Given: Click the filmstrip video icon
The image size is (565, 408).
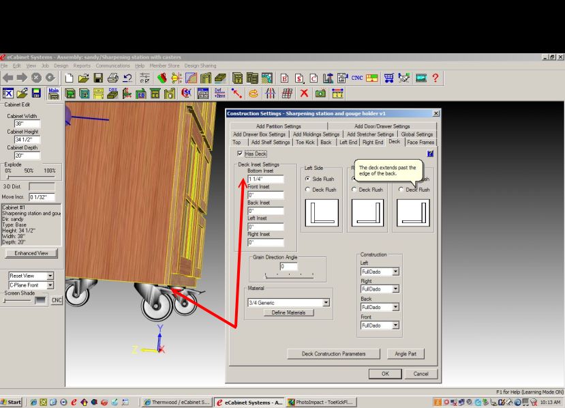Looking at the screenshot, I should (x=421, y=78).
